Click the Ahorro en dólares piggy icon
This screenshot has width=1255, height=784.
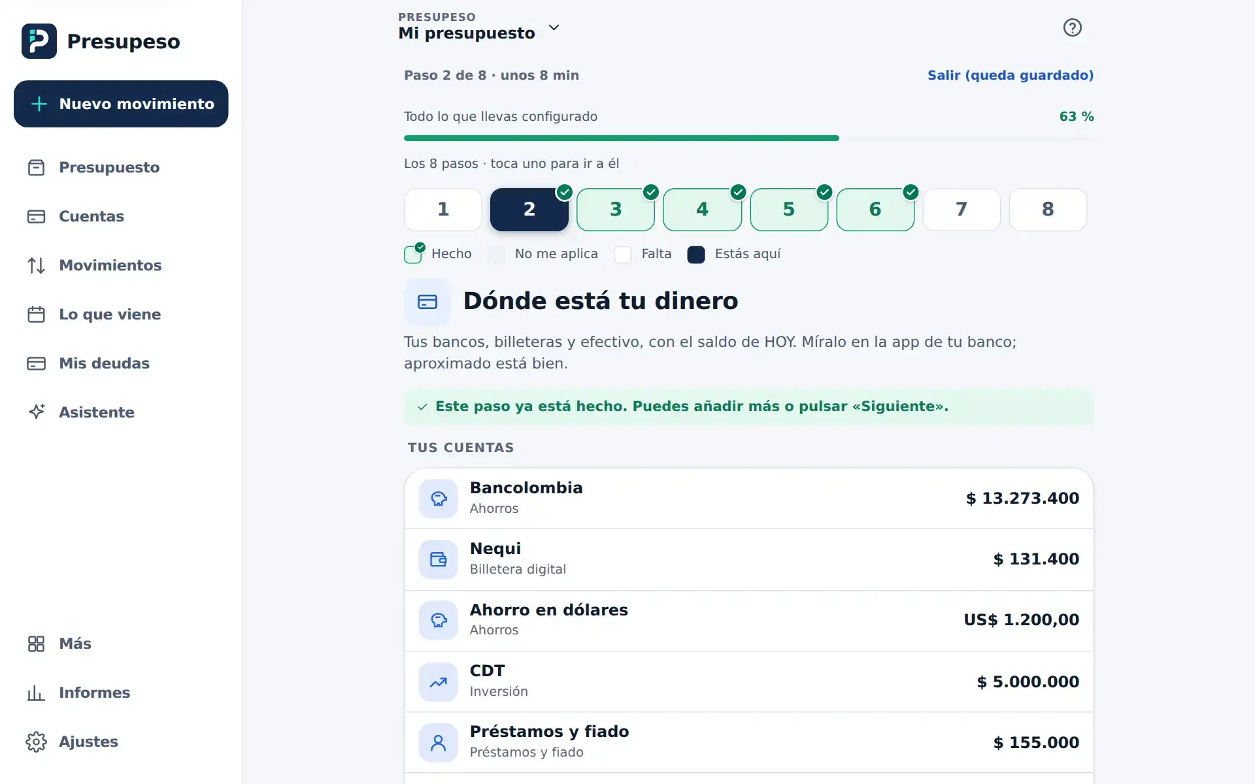pos(438,620)
